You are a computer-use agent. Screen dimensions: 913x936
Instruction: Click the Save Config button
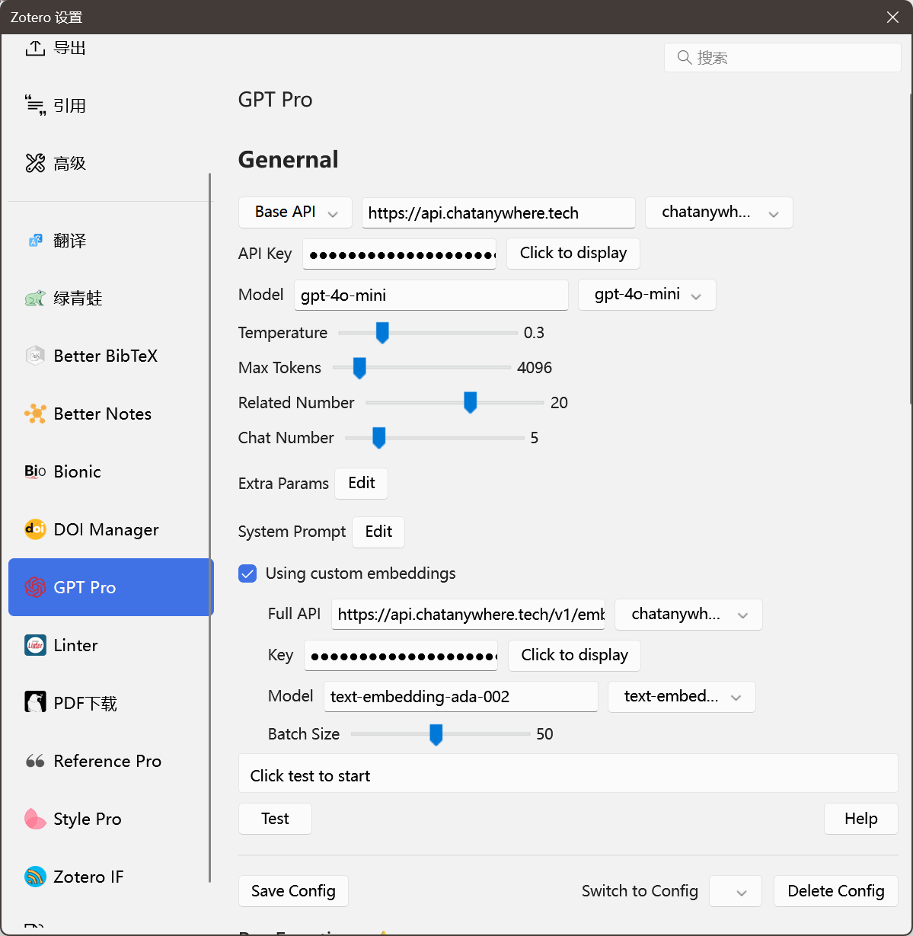tap(293, 891)
